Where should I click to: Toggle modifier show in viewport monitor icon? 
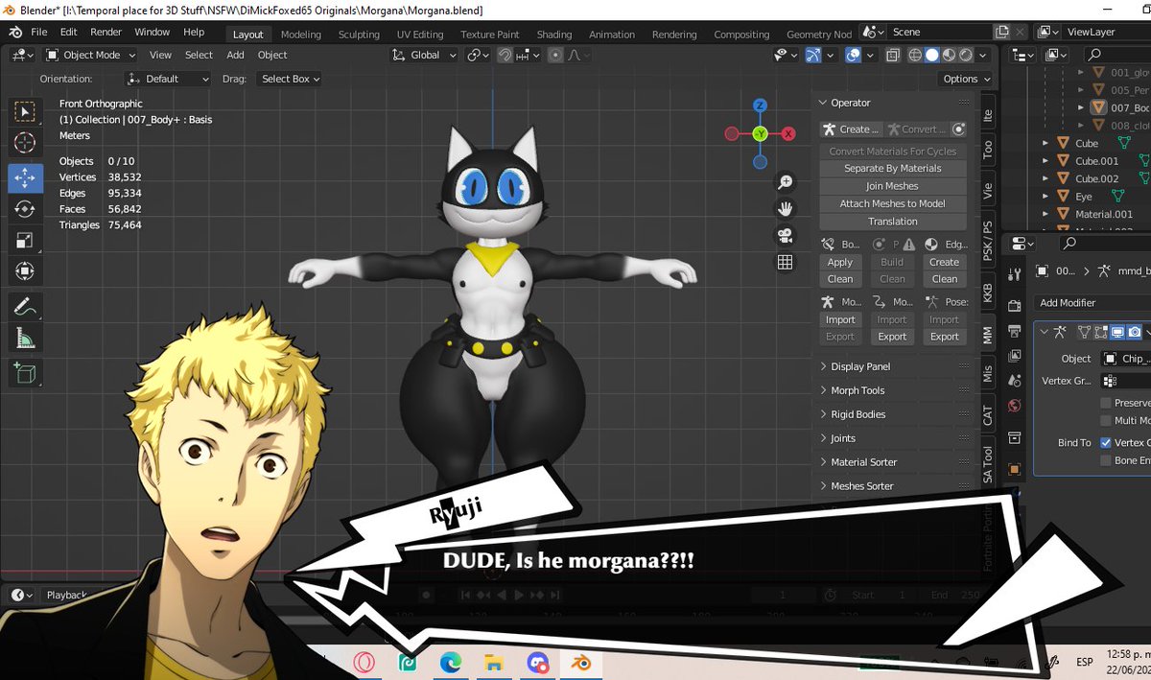click(x=1117, y=332)
